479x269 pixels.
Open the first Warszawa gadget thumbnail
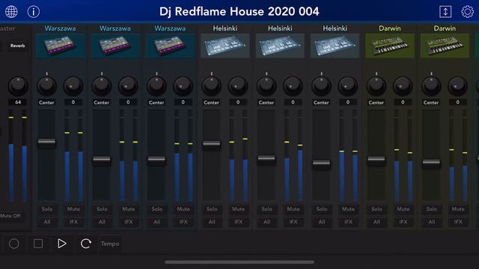tap(60, 46)
